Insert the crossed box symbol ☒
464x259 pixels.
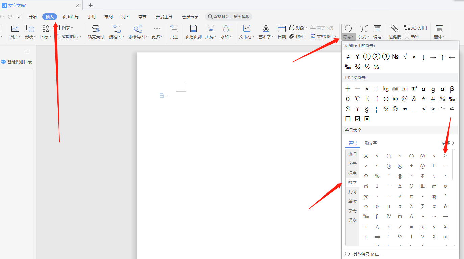367,119
